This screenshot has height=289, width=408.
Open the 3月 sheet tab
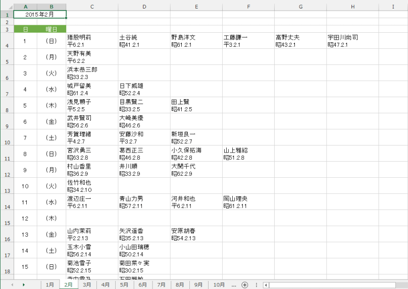coord(87,284)
